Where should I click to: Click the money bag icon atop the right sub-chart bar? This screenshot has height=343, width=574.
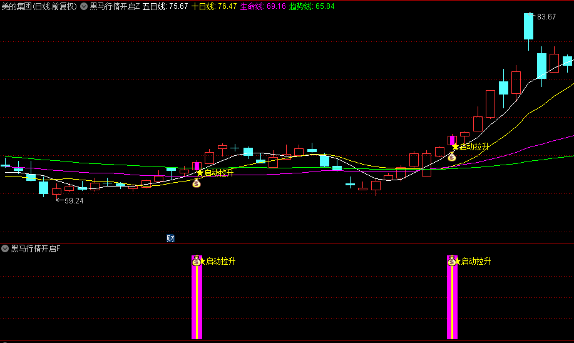[x=451, y=261]
